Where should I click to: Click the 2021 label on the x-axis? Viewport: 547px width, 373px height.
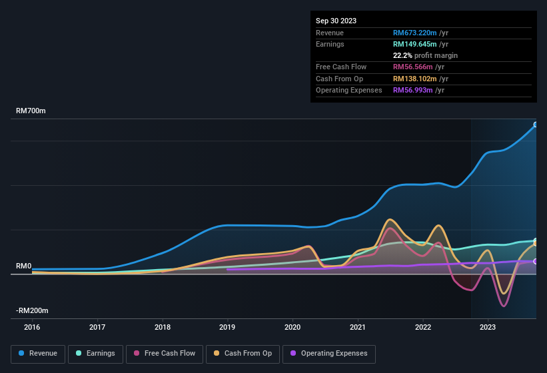358,327
